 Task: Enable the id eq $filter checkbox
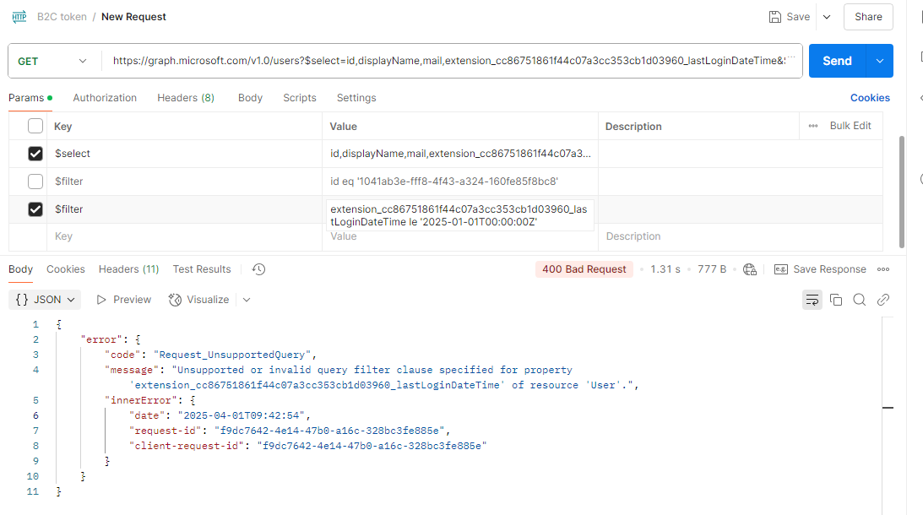35,182
